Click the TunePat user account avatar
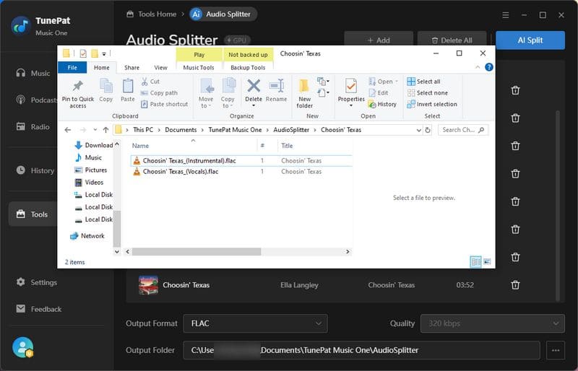Image resolution: width=578 pixels, height=371 pixels. [x=23, y=347]
